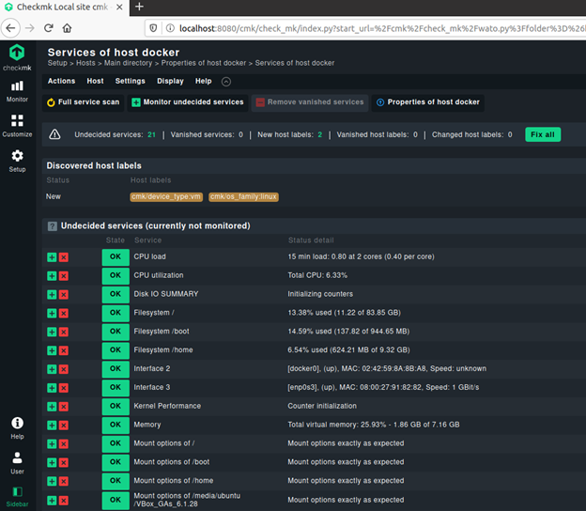Toggle the Sidebar visibility button
Screen dimensions: 586x511
(x=17, y=494)
